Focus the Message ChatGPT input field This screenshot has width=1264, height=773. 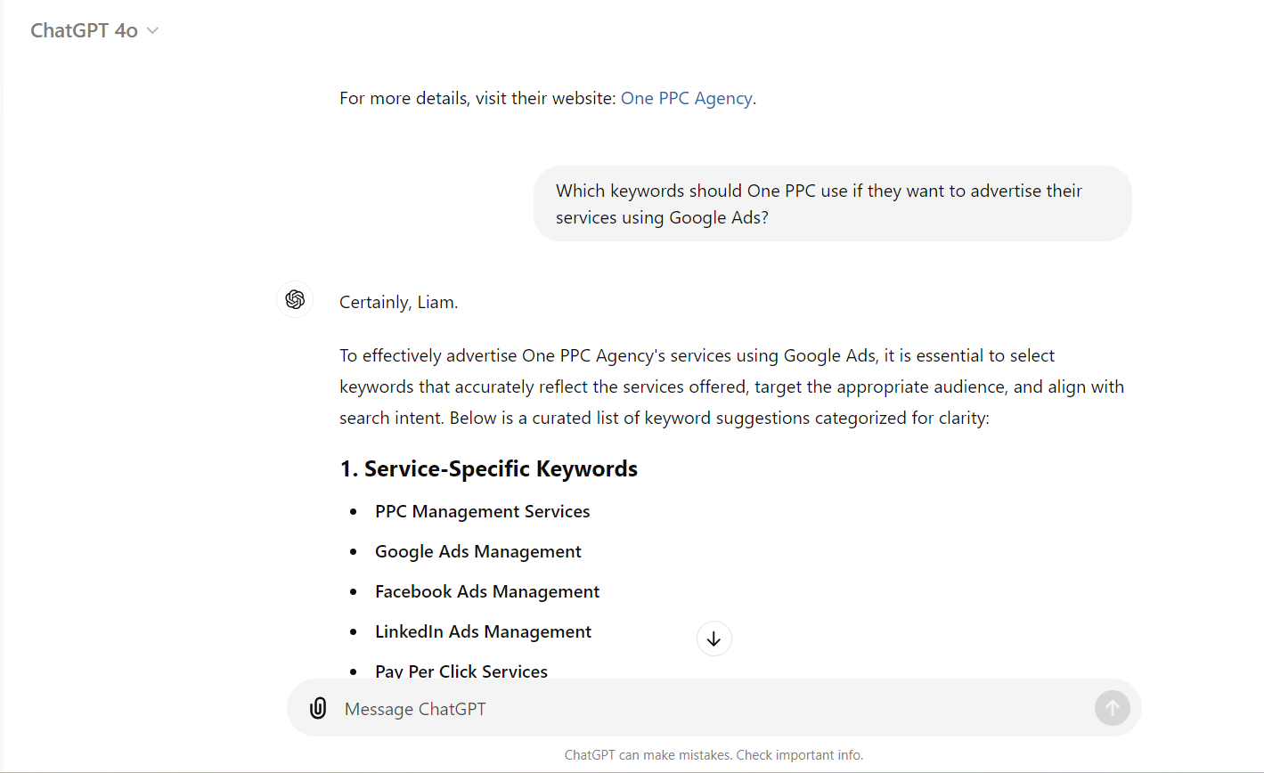pyautogui.click(x=713, y=709)
